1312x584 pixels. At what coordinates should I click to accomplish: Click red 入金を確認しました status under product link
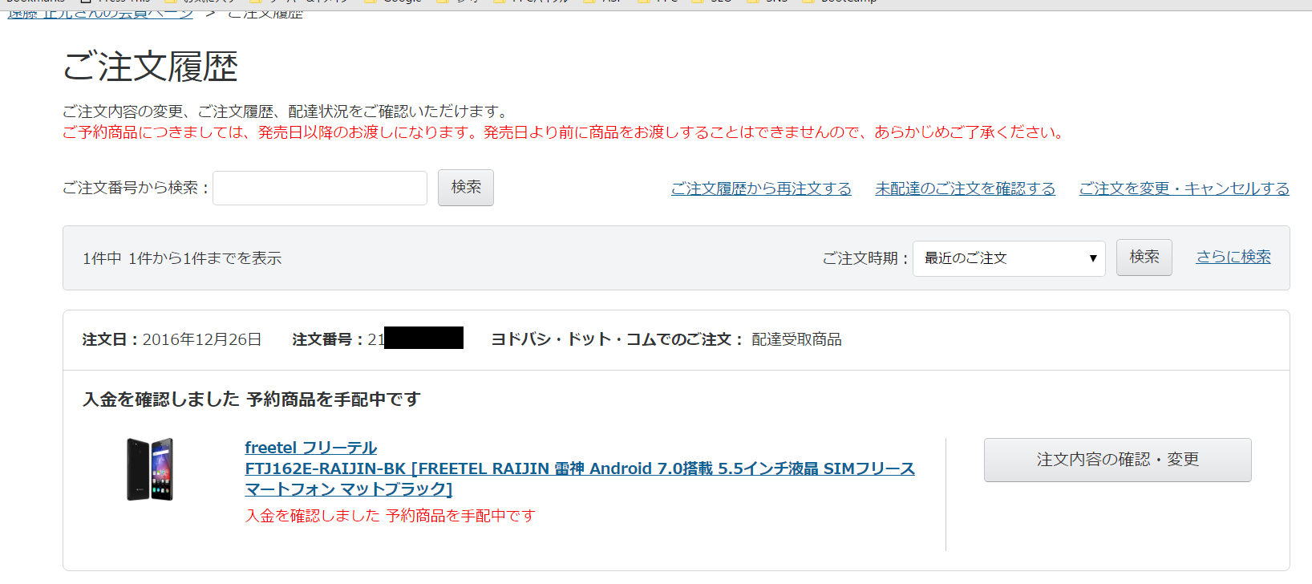tap(391, 516)
